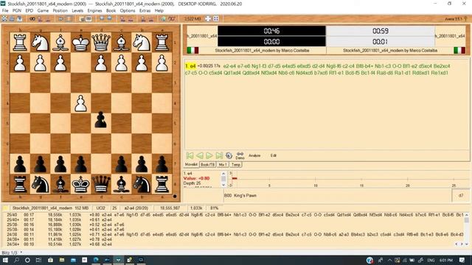Click the white clock showing 00:59

[381, 31]
